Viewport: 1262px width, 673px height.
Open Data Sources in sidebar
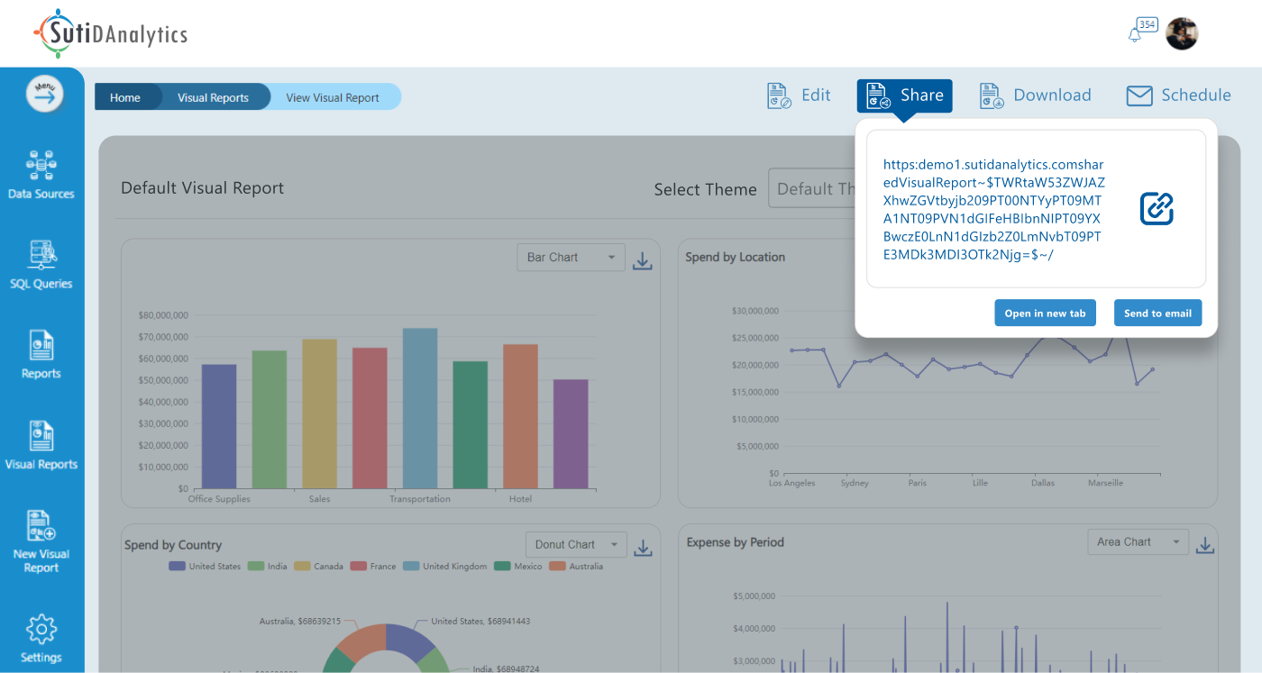point(41,175)
